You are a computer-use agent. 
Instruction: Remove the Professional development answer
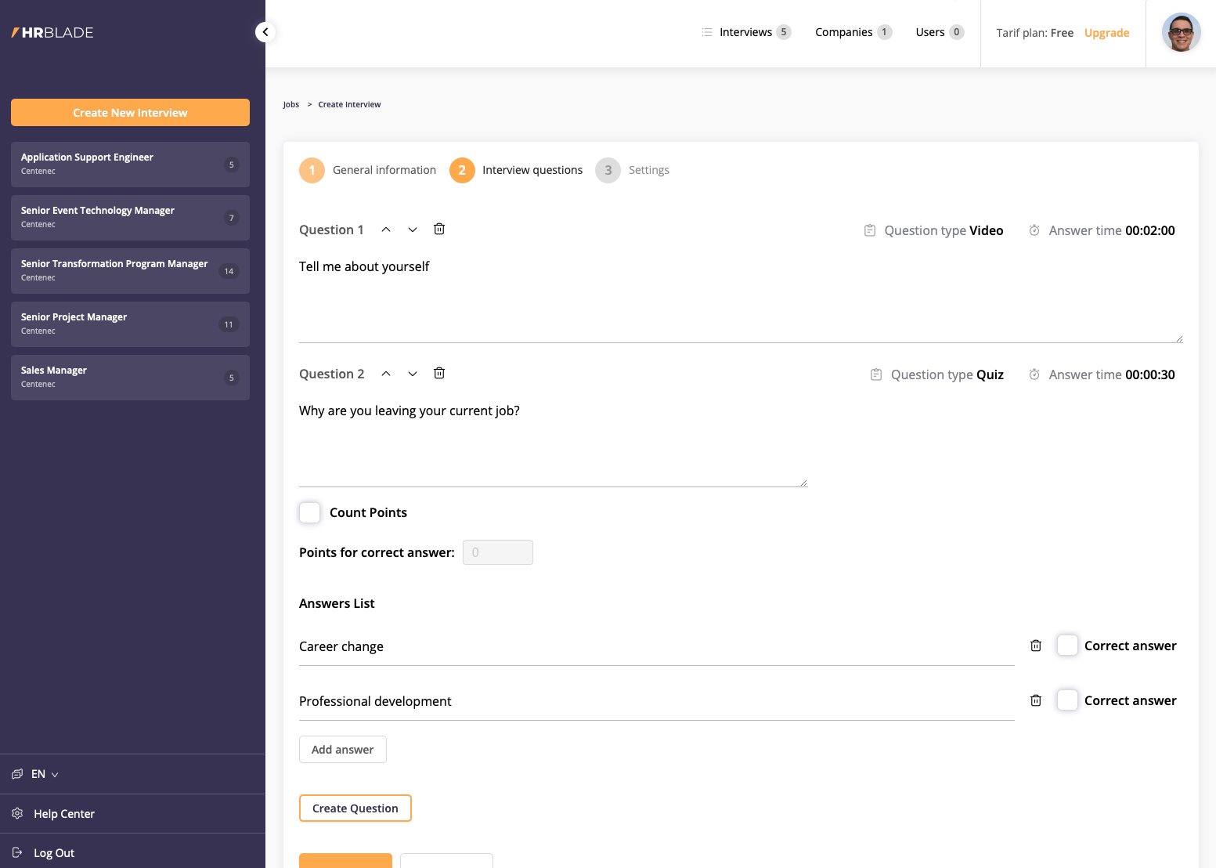pos(1036,700)
